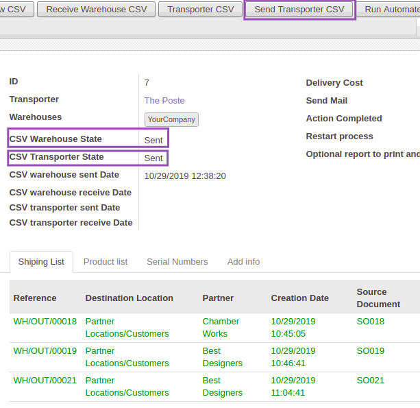
Task: Click the ID value 7
Action: [x=147, y=82]
